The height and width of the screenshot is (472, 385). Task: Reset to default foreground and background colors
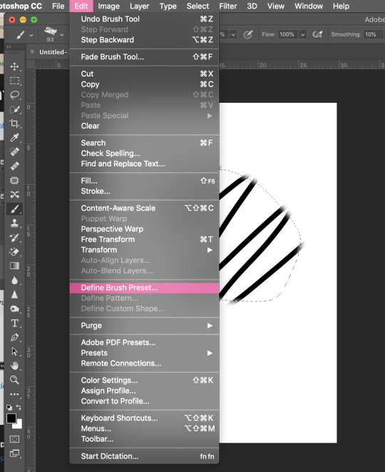pos(9,408)
